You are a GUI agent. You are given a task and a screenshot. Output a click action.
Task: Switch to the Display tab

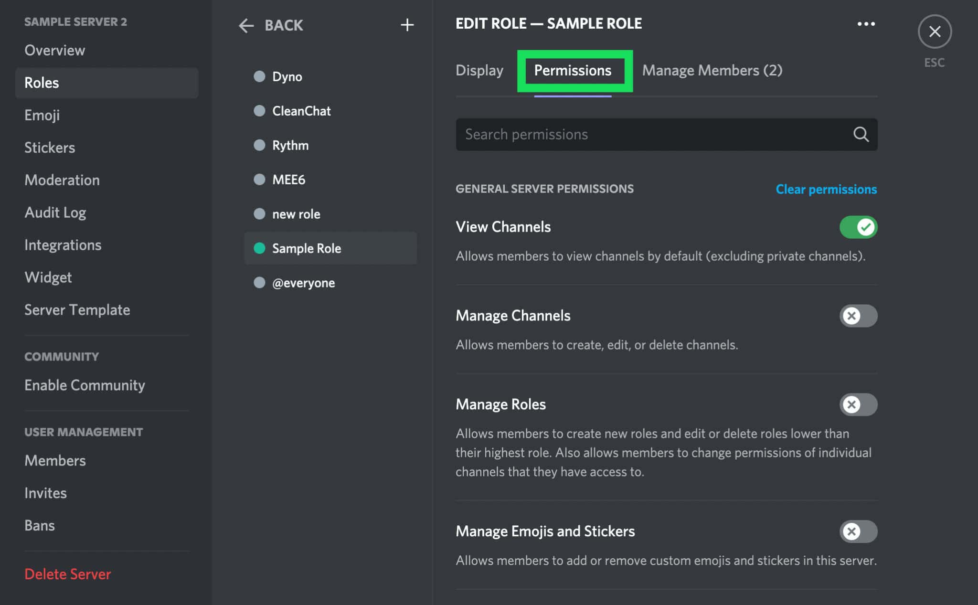click(x=479, y=70)
